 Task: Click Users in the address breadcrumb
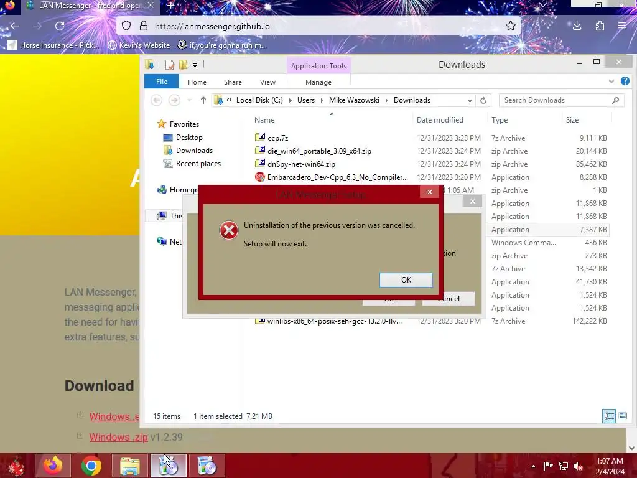(x=306, y=100)
